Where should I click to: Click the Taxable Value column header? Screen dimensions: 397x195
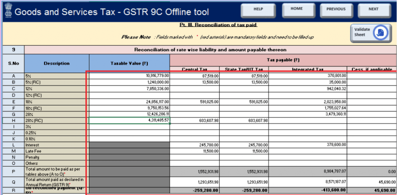129,63
